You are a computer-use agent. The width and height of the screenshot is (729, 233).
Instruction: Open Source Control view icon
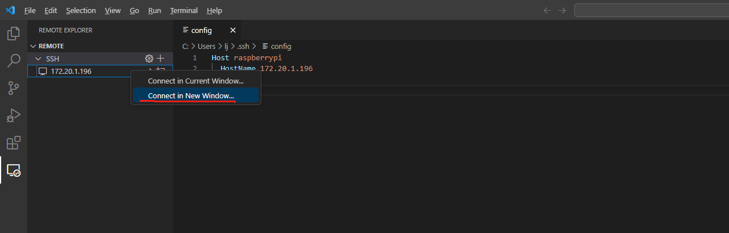coord(13,88)
